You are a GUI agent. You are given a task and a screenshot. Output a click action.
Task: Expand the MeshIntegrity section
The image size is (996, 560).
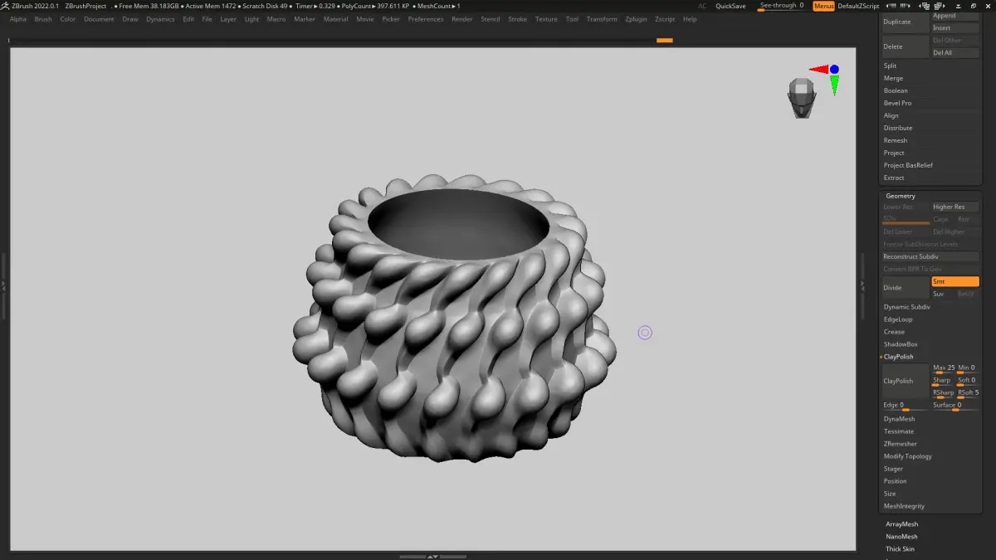904,506
